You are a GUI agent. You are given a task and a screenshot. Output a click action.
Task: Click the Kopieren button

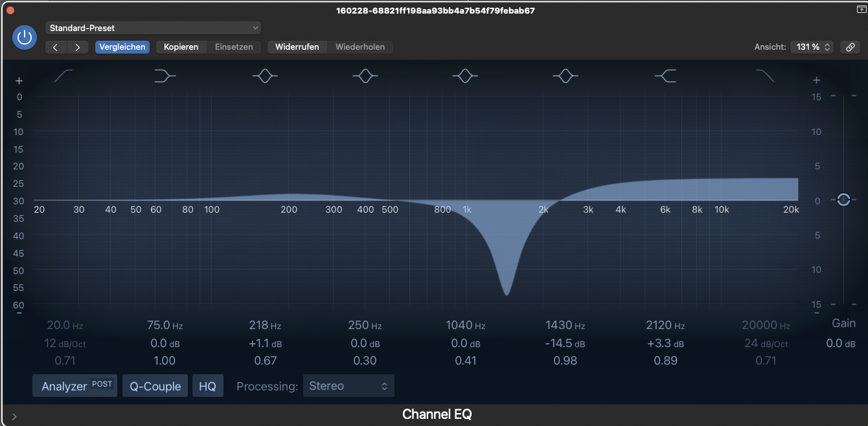[x=181, y=47]
